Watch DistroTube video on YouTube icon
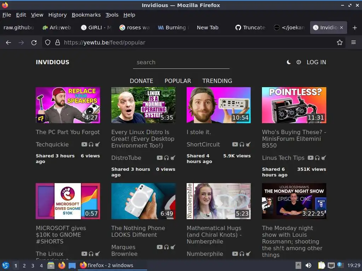 tap(159, 158)
